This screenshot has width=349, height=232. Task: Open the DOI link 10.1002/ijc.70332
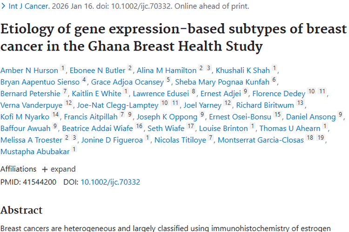(110, 182)
